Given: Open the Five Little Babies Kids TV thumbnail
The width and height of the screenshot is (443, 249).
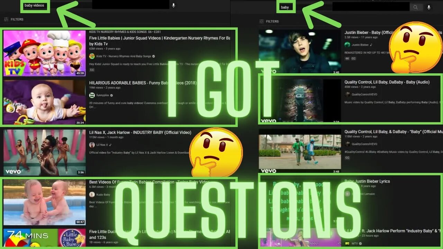Looking at the screenshot, I should (44, 53).
